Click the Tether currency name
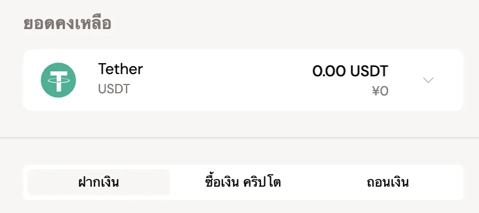The width and height of the screenshot is (479, 213). pyautogui.click(x=121, y=69)
